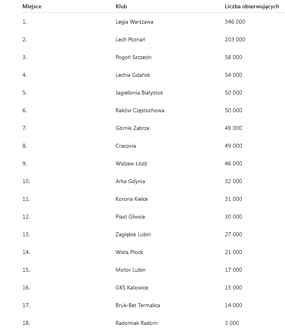Click the Liczba obserwujących column header
285x328 pixels.
point(252,7)
